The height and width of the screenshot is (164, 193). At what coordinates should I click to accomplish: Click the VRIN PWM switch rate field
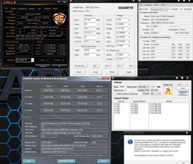[x=90, y=50]
